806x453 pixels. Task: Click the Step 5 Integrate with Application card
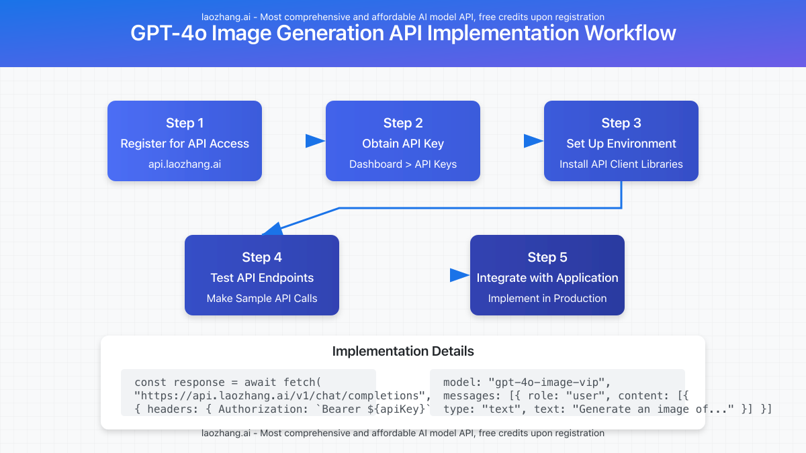click(x=547, y=275)
